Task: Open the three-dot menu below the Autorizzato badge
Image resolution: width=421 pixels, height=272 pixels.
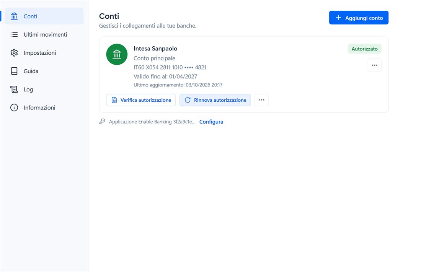Action: point(375,65)
